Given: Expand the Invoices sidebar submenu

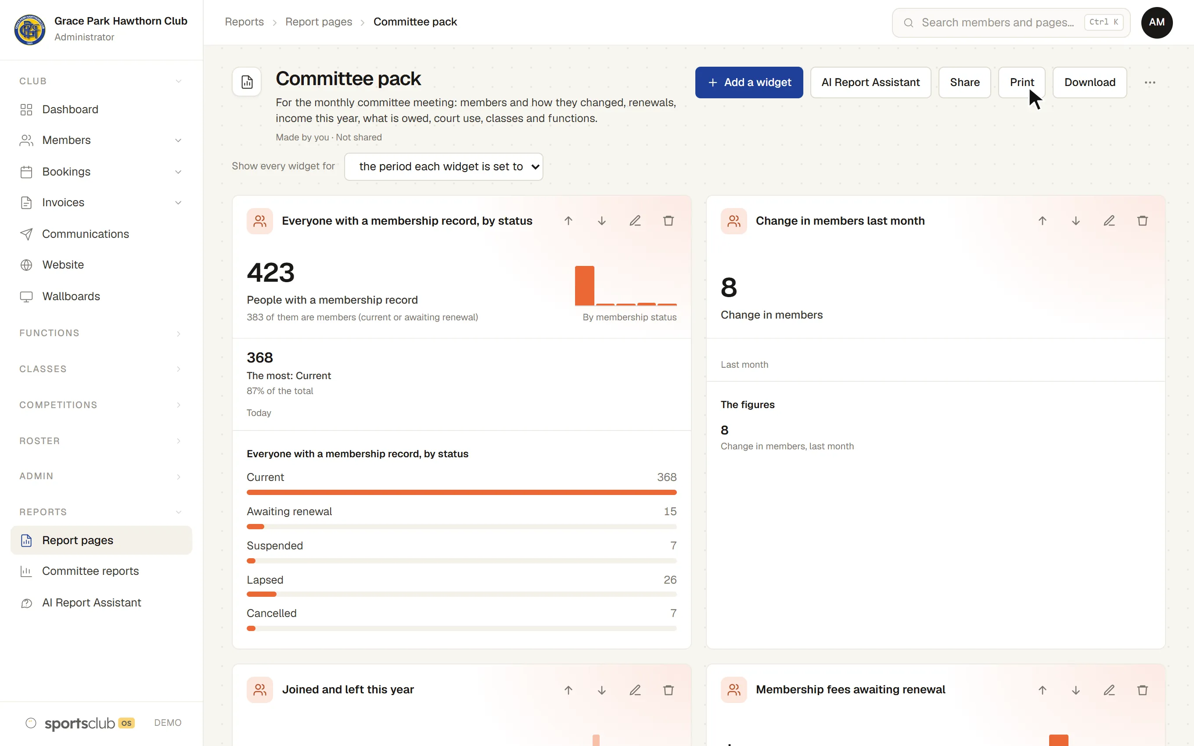Looking at the screenshot, I should click(x=178, y=203).
